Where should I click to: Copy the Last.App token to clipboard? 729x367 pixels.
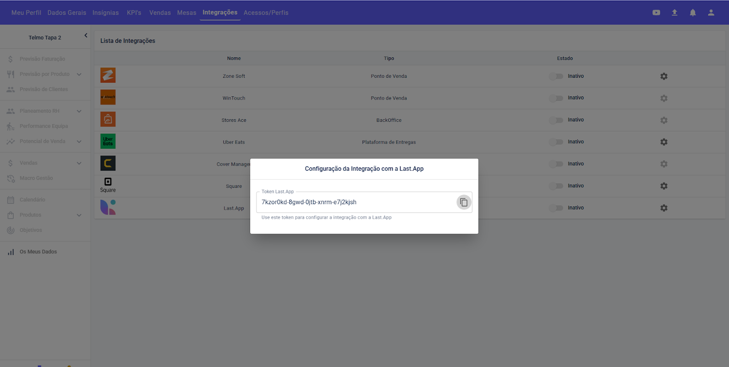coord(463,202)
